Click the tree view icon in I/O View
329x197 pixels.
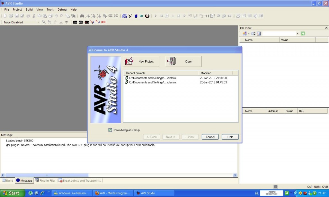(253, 34)
